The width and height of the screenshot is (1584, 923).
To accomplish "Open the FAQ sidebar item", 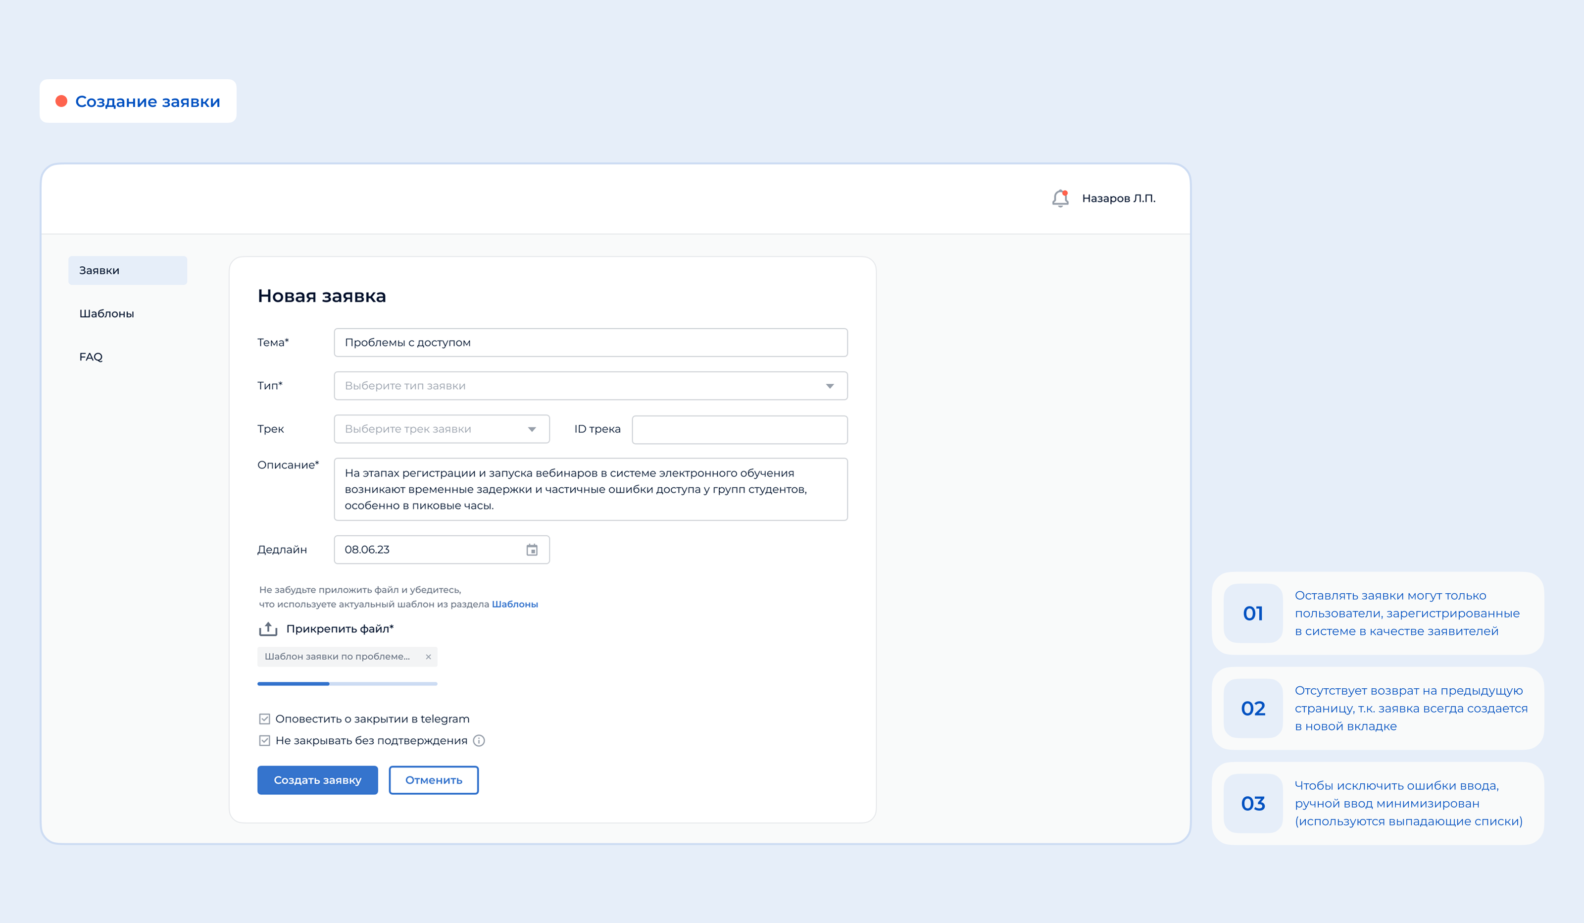I will coord(91,357).
